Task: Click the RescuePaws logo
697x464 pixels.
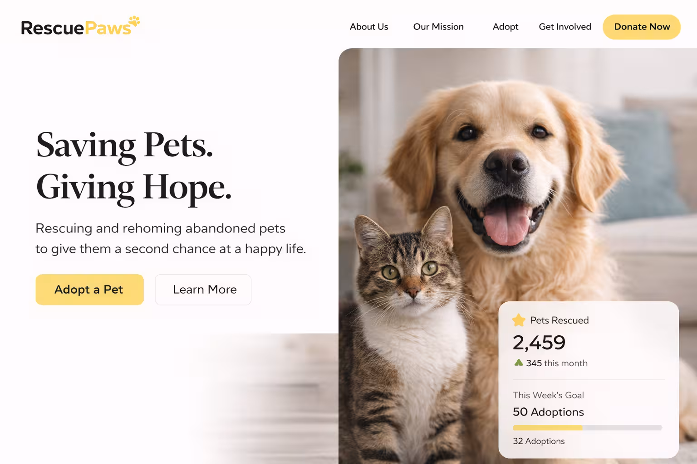Action: tap(80, 26)
